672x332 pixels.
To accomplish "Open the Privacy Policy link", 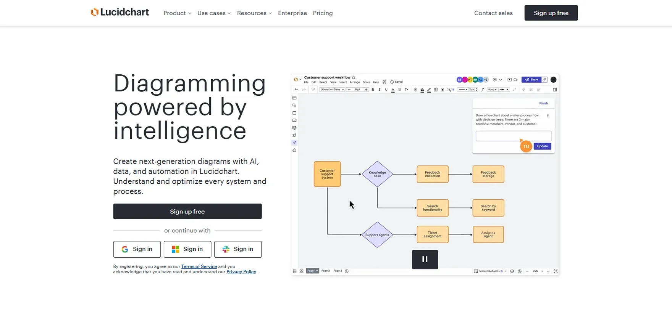I will (x=241, y=272).
